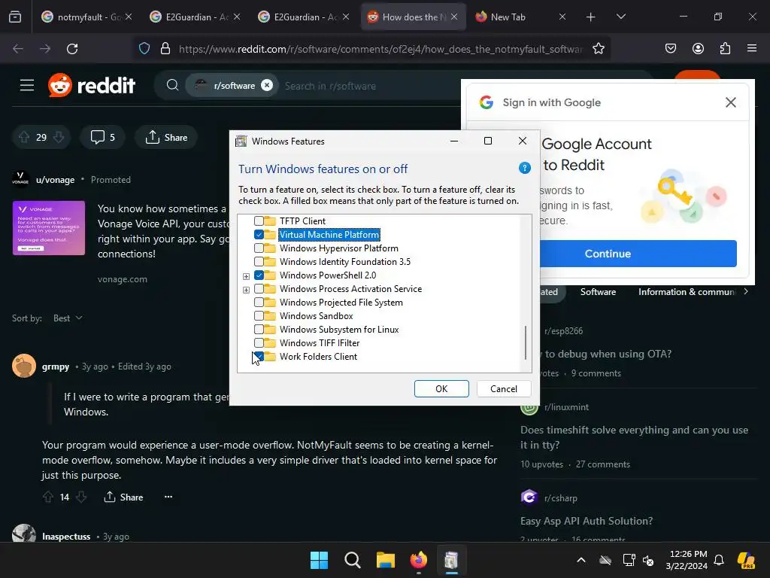Screen dimensions: 770x578
Task: List all tabs dropdown arrow
Action: (x=620, y=17)
